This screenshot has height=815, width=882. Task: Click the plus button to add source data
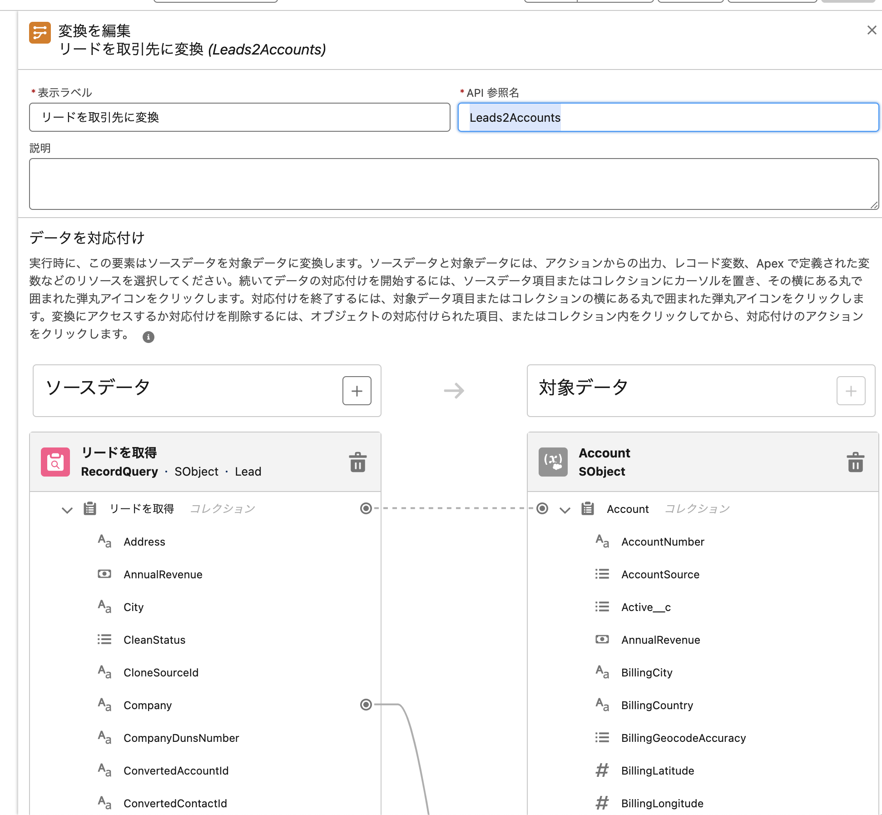(357, 391)
